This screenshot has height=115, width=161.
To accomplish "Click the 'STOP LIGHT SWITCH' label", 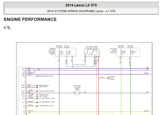I will point(92,48).
